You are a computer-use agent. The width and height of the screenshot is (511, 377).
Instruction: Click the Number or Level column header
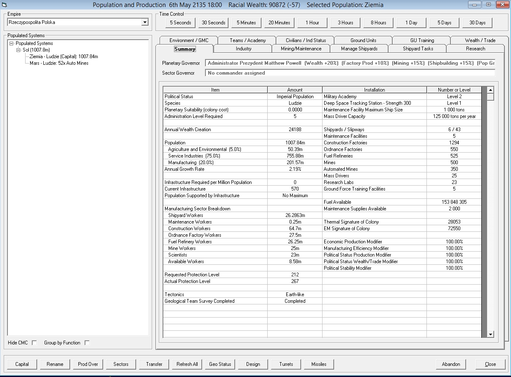(454, 90)
